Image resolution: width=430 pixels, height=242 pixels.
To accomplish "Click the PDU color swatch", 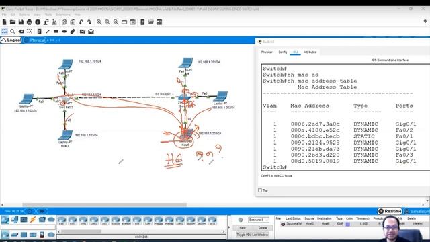I will tap(348, 224).
